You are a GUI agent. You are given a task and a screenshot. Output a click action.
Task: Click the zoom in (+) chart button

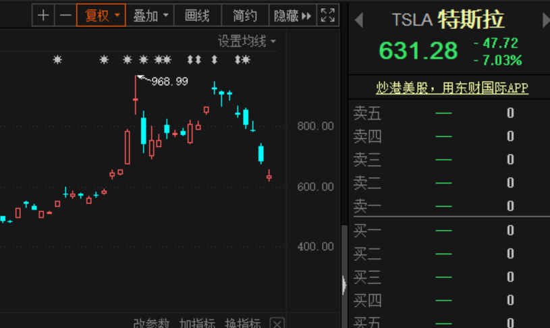pyautogui.click(x=43, y=15)
